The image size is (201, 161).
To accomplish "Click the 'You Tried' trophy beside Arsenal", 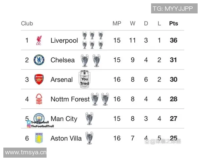I will pos(84,79).
